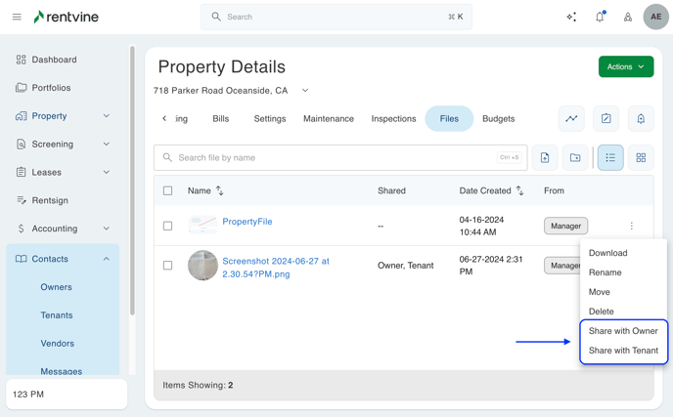Go to Tenants in sidebar
Viewport: 673px width, 417px height.
coord(57,315)
